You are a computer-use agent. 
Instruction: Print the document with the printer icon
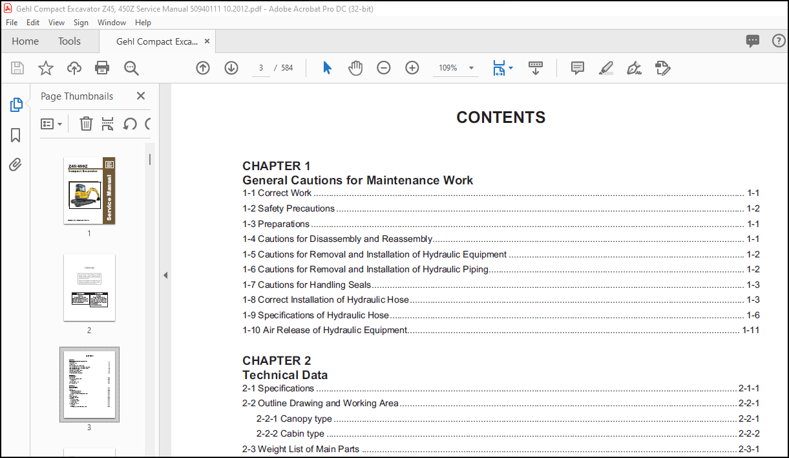pyautogui.click(x=102, y=68)
